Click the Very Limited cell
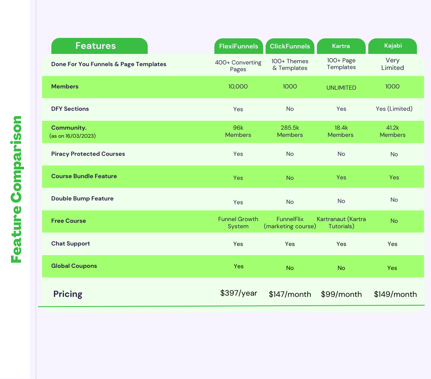431x379 pixels. pyautogui.click(x=393, y=64)
